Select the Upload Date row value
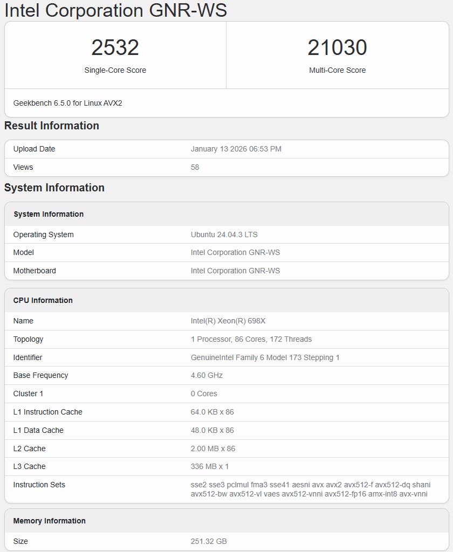Viewport: 453px width, 552px height. coord(236,149)
